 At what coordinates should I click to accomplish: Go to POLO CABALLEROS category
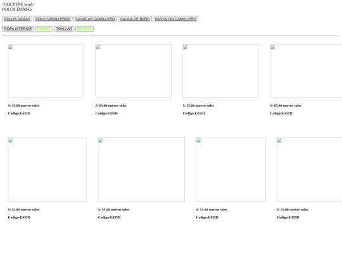pos(53,19)
